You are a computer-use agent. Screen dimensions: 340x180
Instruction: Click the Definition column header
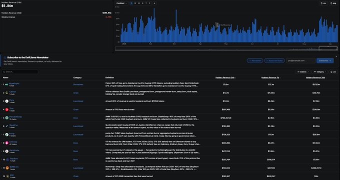(109, 77)
